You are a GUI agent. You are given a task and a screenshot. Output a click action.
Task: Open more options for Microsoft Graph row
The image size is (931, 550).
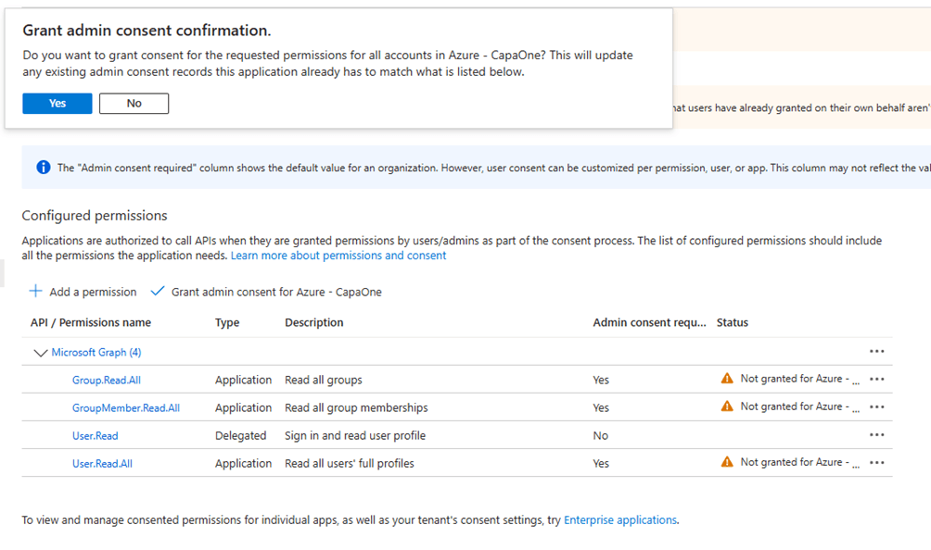[877, 352]
